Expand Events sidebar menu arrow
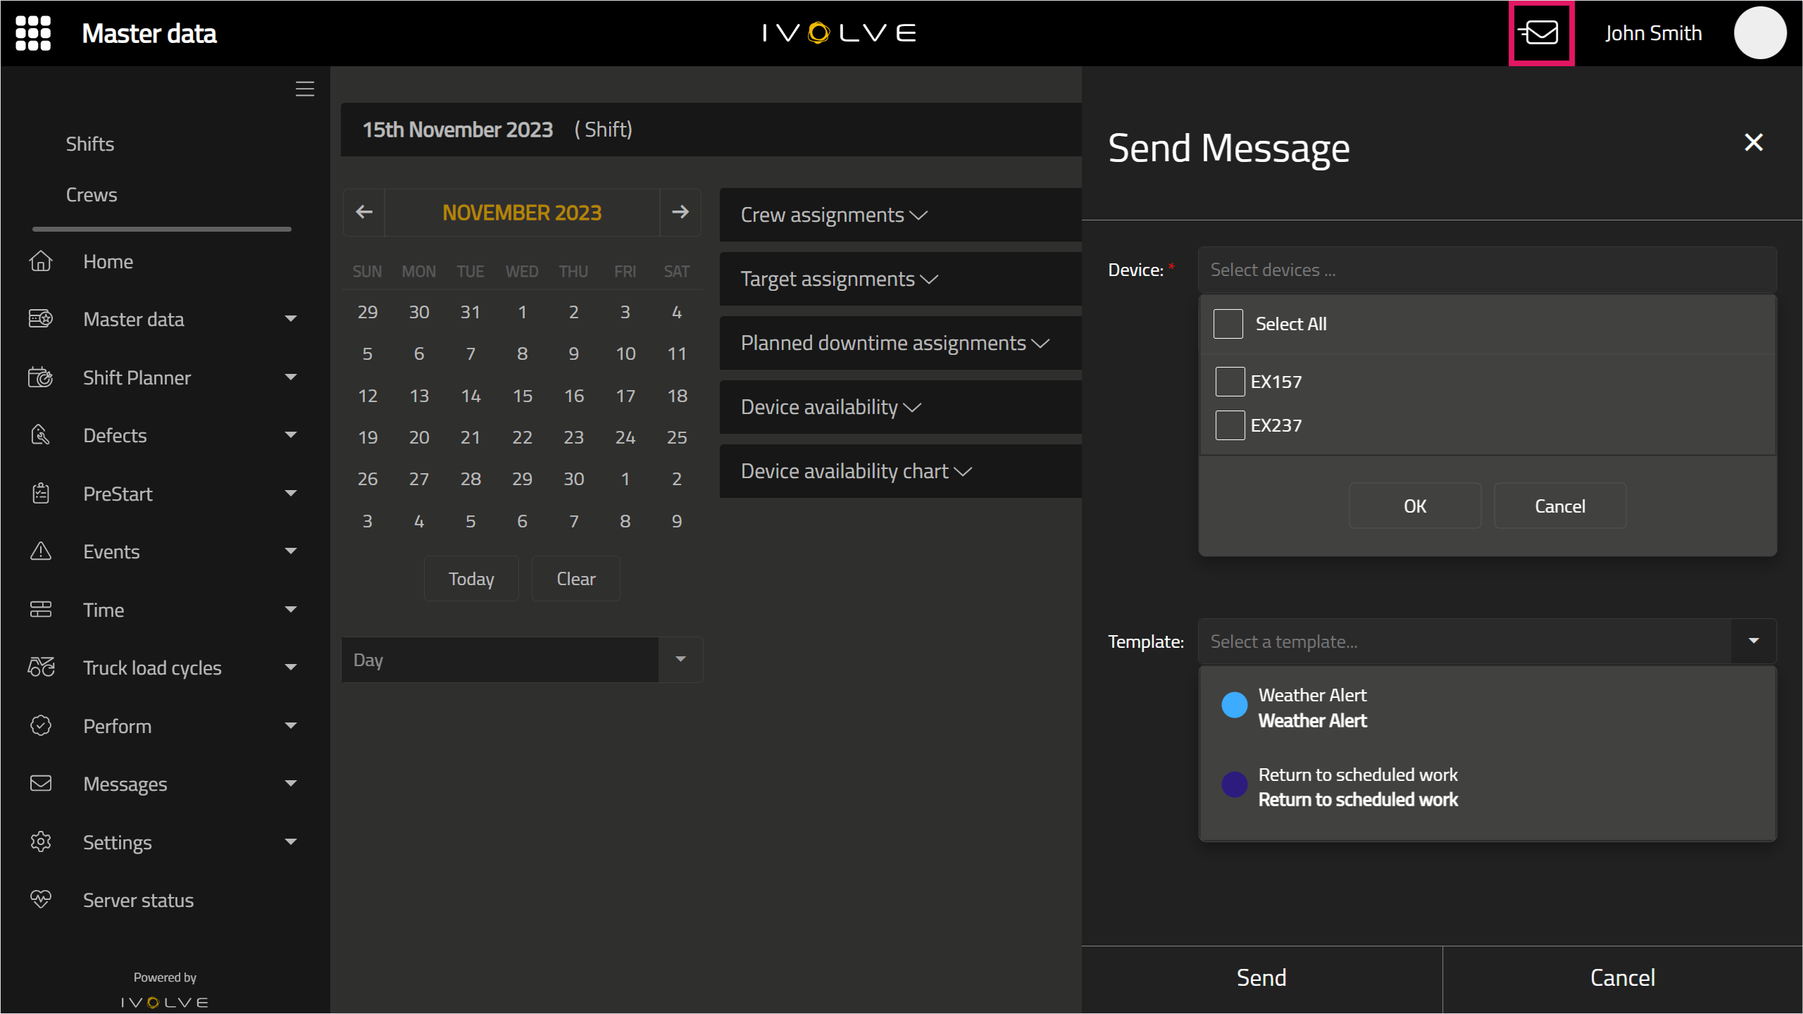Viewport: 1803px width, 1014px height. click(291, 551)
